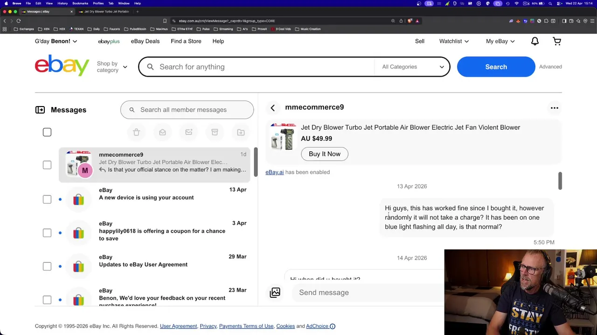
Task: Open the eBay.ai link
Action: (274, 172)
